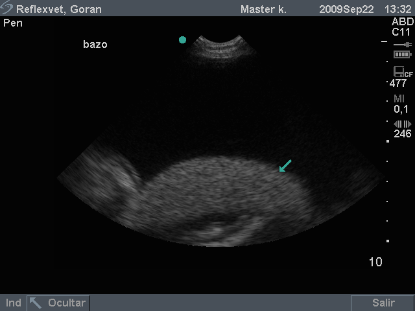Click the Master k. header field
Image resolution: width=415 pixels, height=311 pixels.
pos(263,9)
